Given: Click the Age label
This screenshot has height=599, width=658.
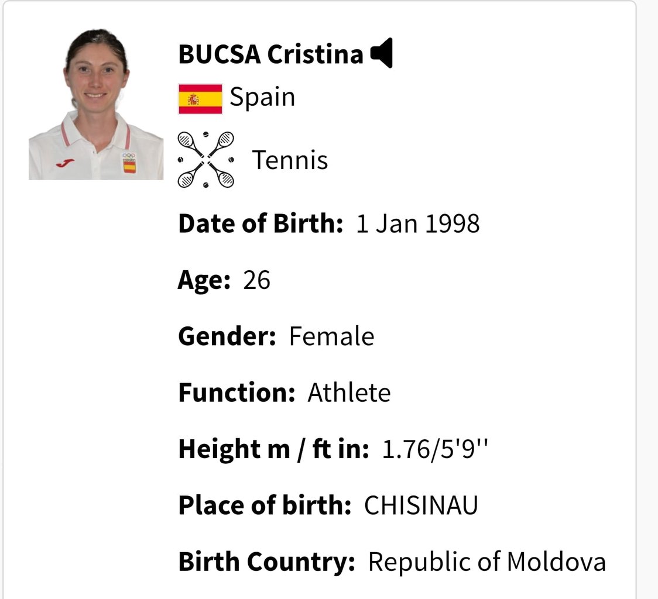Looking at the screenshot, I should [204, 281].
